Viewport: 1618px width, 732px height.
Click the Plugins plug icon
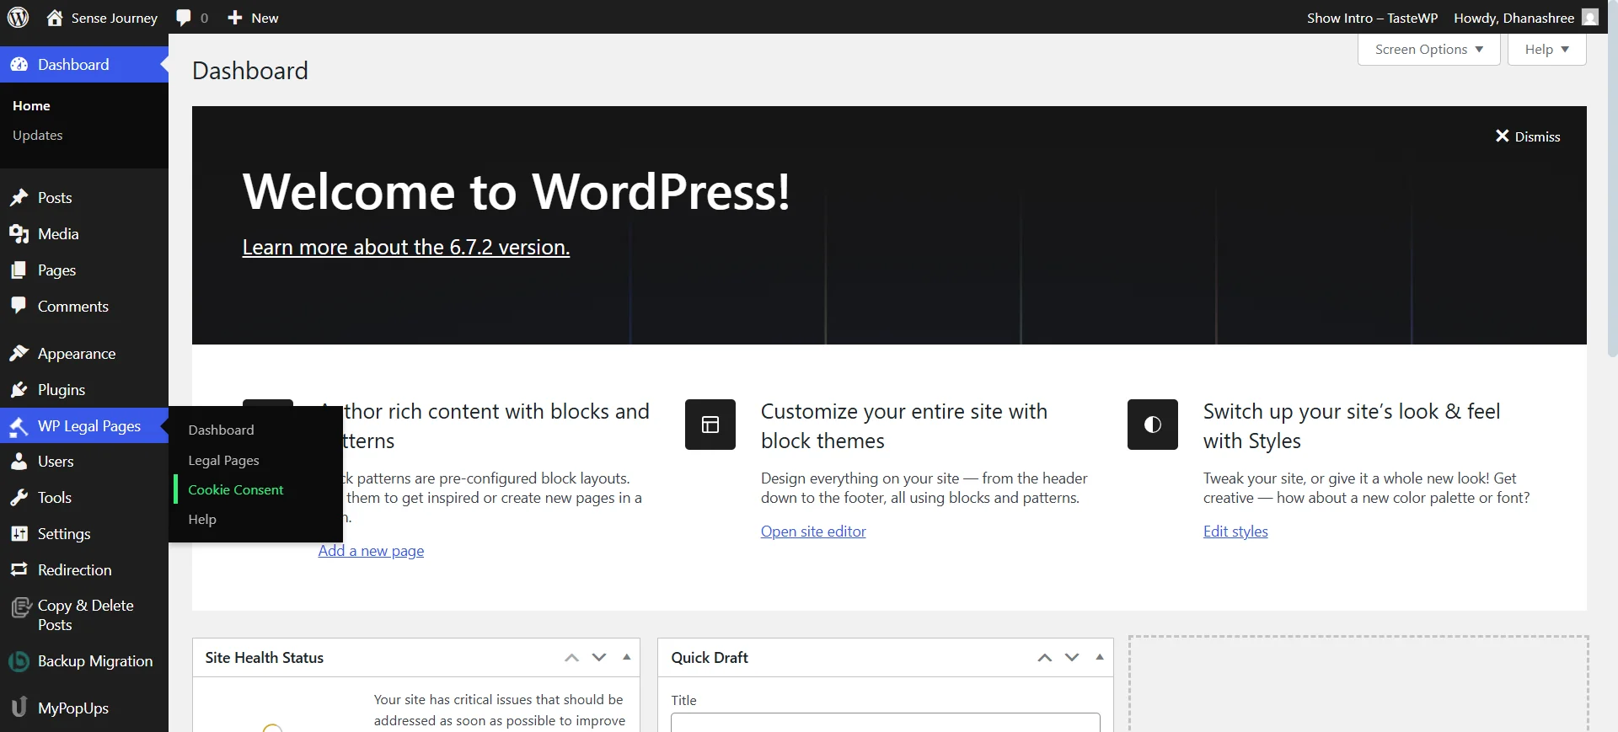pyautogui.click(x=19, y=390)
